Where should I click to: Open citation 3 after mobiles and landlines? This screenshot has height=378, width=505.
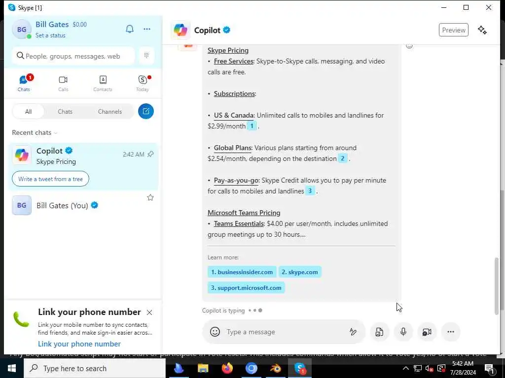310,191
